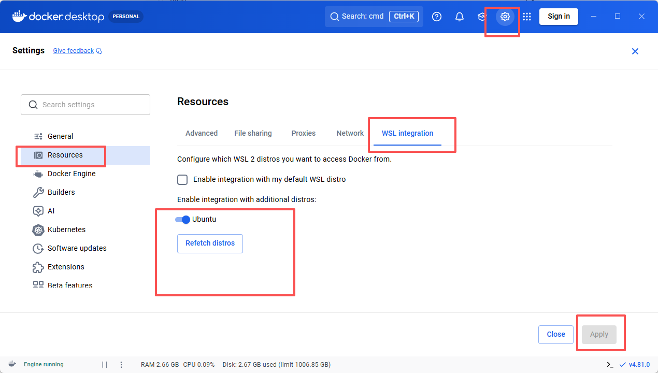Close Settings with the X icon

(x=635, y=51)
